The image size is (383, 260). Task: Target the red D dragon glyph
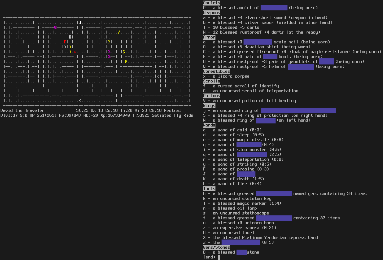[65, 42]
